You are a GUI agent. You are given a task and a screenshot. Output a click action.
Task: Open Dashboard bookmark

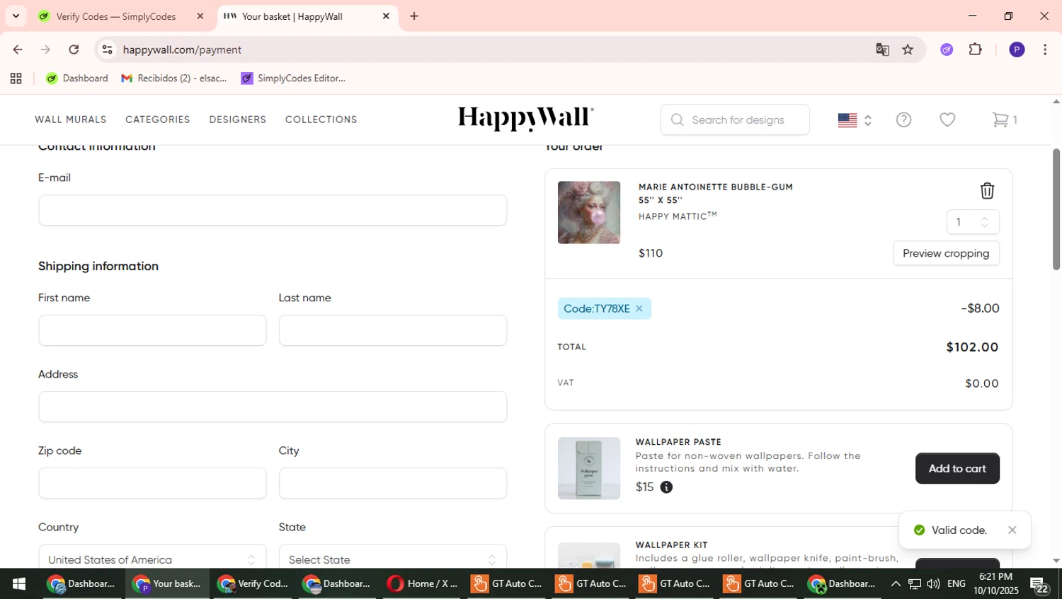(77, 78)
